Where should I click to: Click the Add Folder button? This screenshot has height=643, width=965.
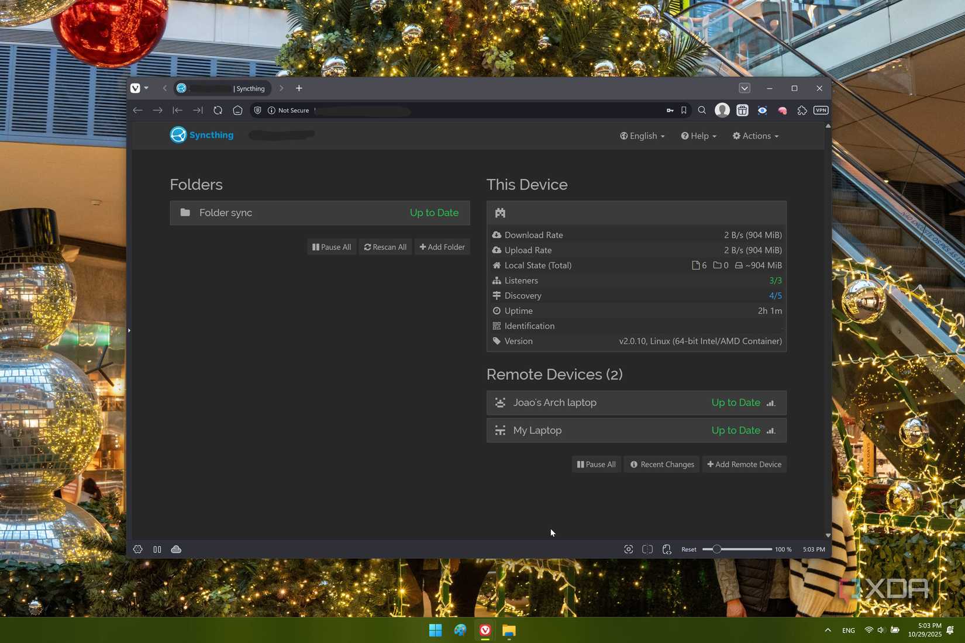point(442,247)
